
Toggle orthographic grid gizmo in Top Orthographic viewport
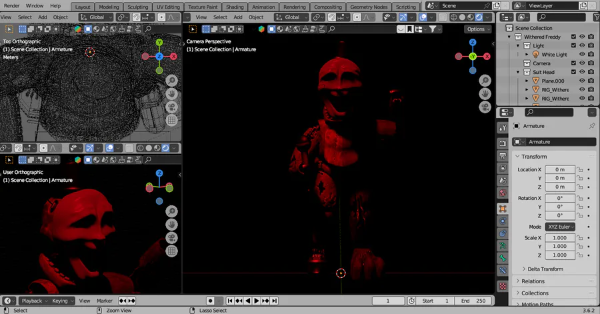click(171, 120)
